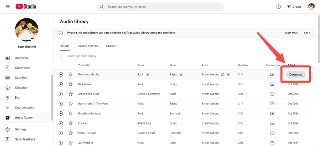
Task: Select Audio library in the sidebar
Action: point(26,118)
